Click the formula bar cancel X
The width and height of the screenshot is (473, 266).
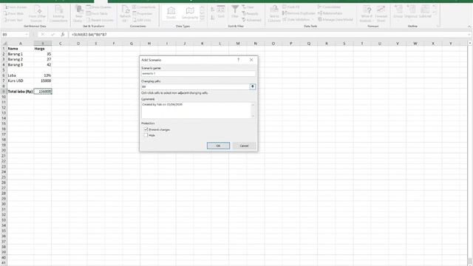pos(43,35)
